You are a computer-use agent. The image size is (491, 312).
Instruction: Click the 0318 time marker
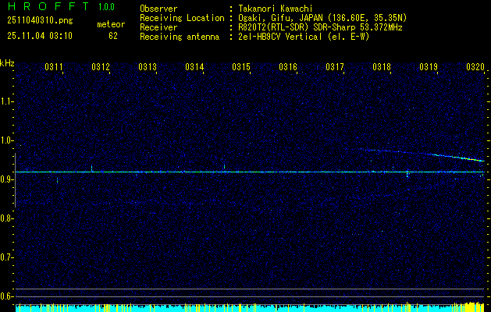click(x=382, y=68)
